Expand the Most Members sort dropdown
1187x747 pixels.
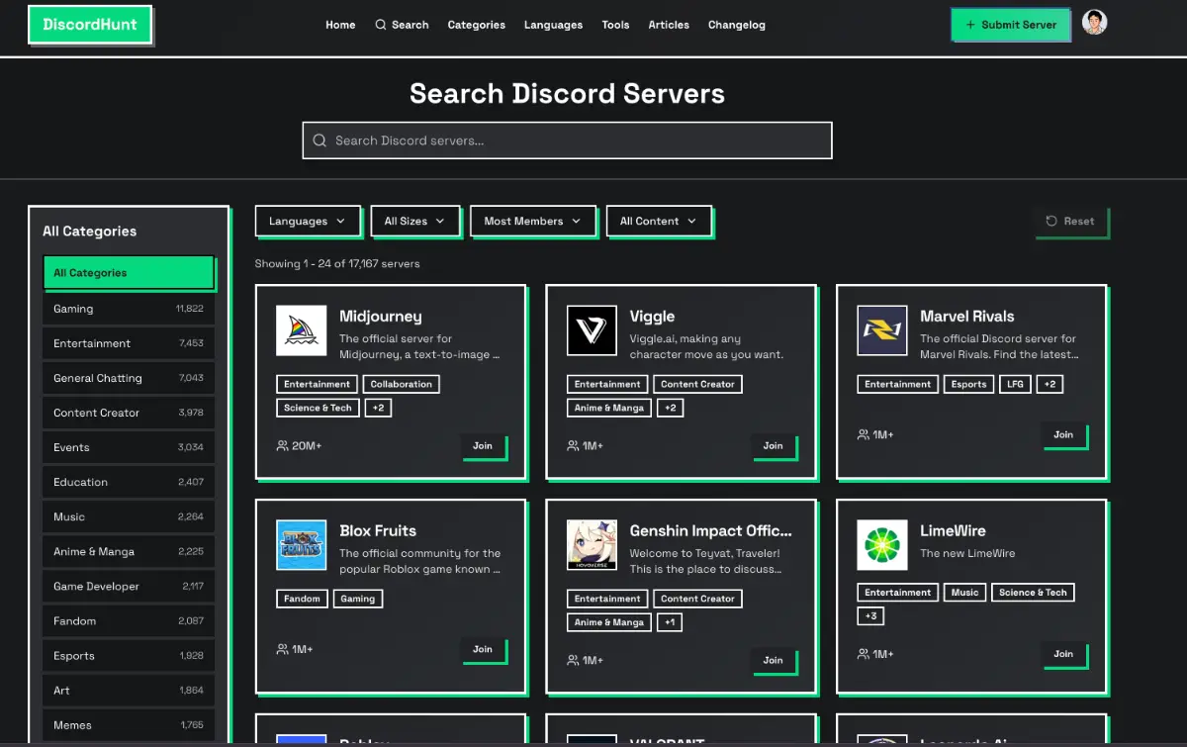(x=531, y=221)
